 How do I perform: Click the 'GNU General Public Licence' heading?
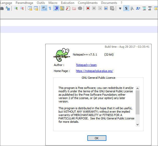coord(99,78)
